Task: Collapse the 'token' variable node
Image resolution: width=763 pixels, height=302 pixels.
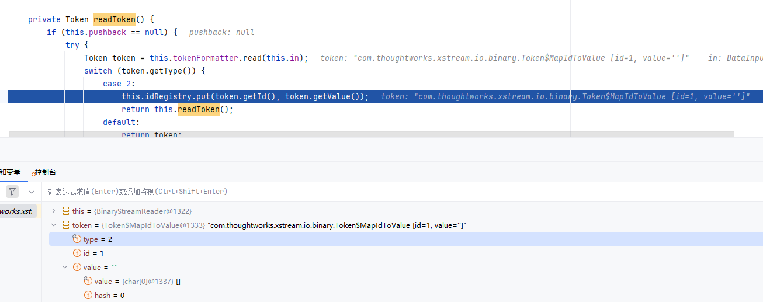Action: coord(54,225)
